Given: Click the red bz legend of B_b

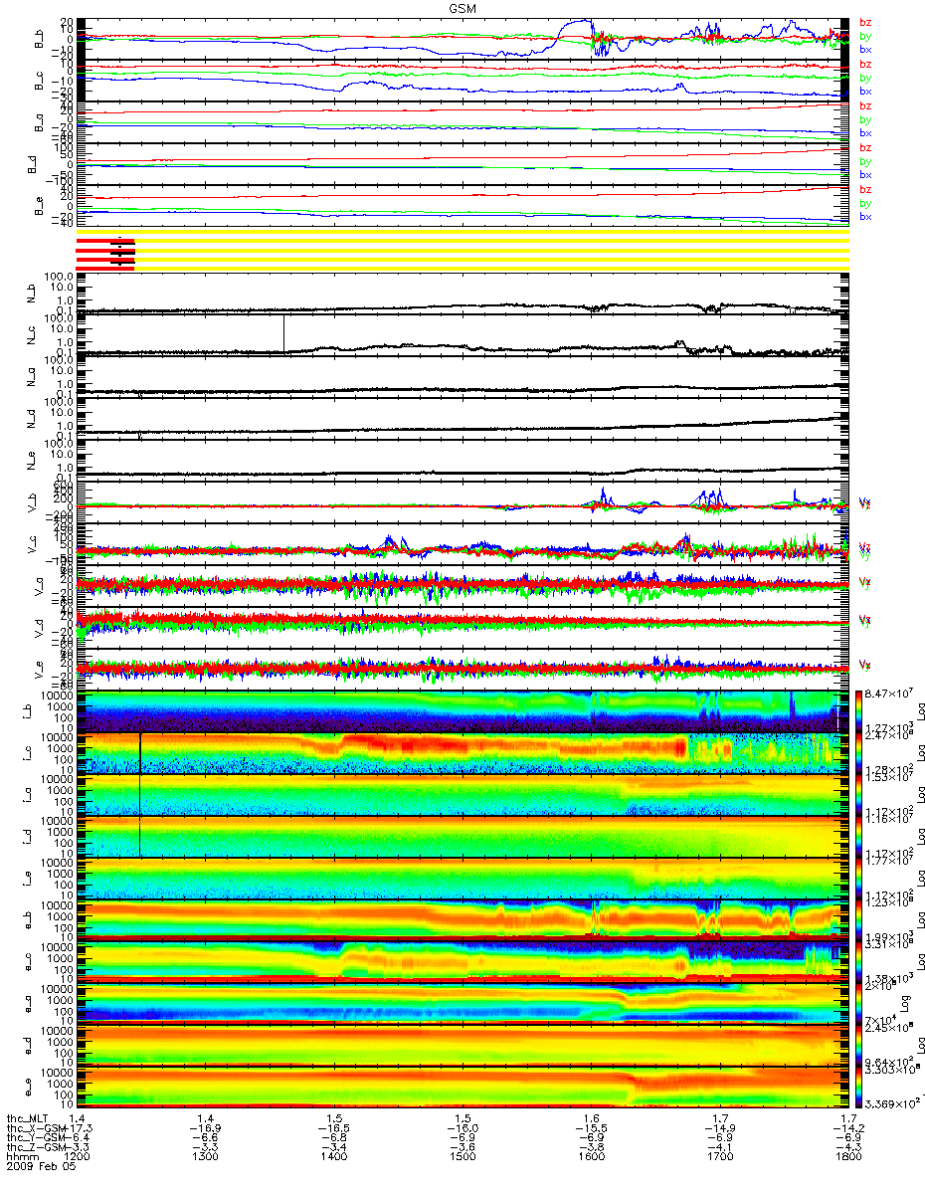Looking at the screenshot, I should click(x=865, y=22).
